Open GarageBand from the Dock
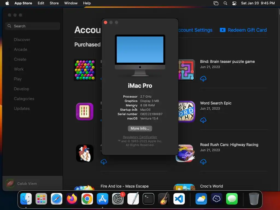The height and width of the screenshot is (210, 280). [164, 199]
